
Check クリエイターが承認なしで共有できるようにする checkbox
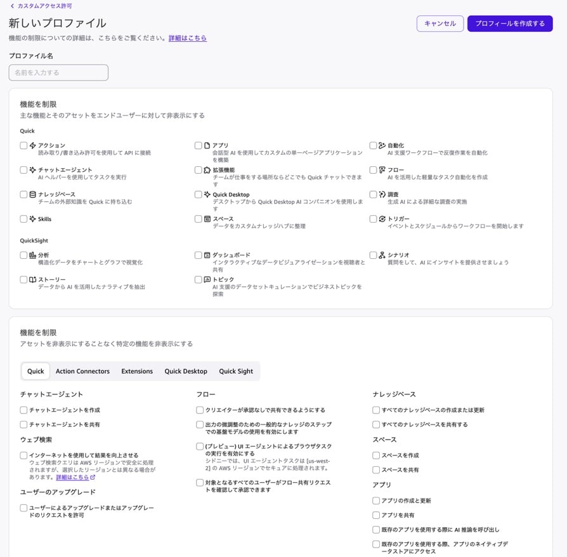point(200,410)
